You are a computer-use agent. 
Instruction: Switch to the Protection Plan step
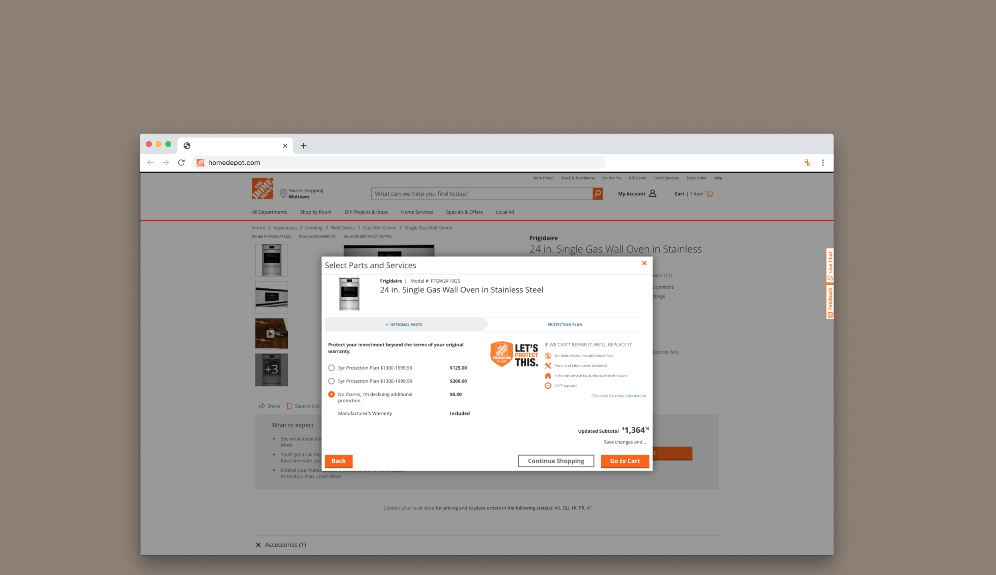pyautogui.click(x=565, y=325)
